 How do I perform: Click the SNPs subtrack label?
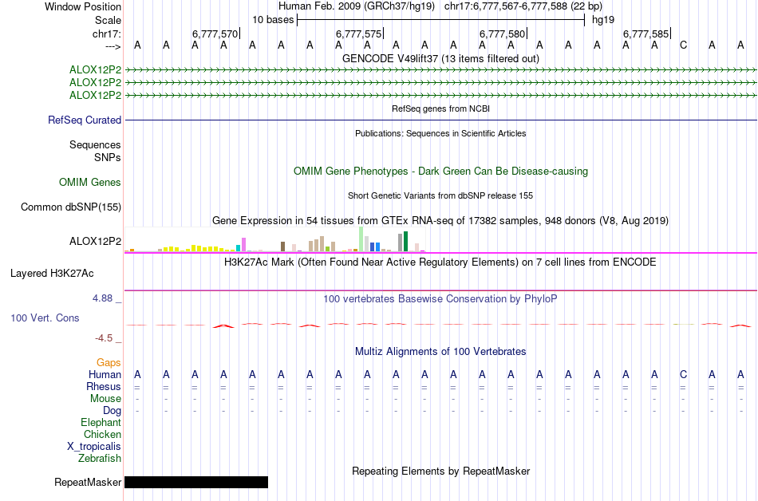[108, 157]
